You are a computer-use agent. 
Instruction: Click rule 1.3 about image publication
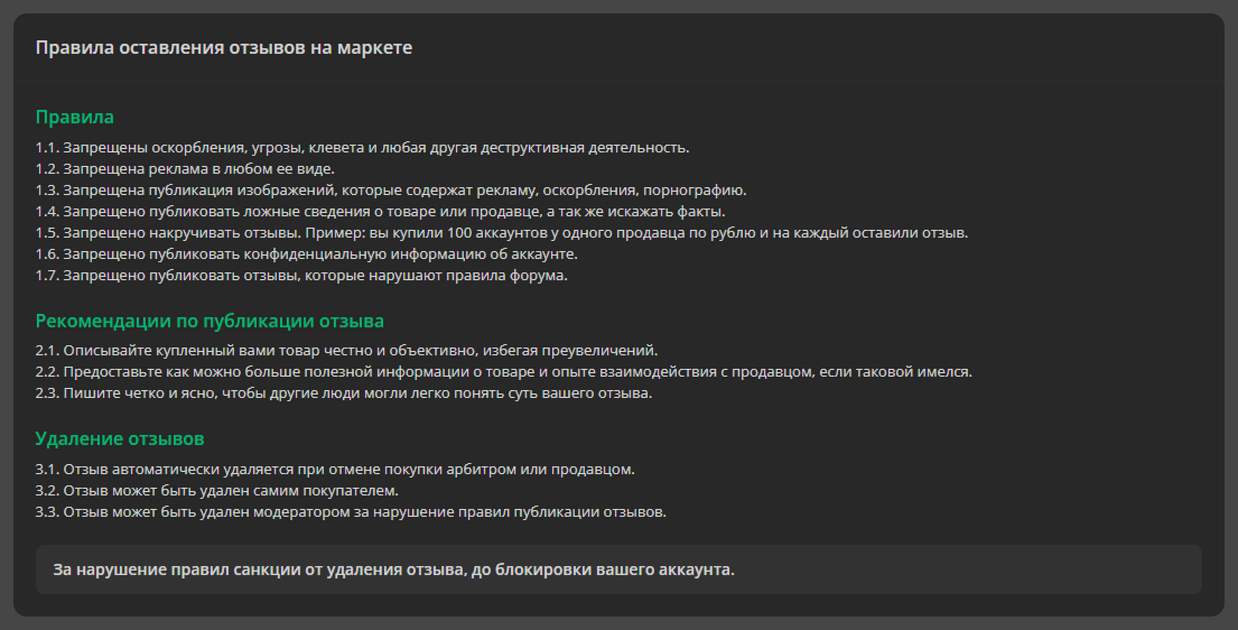click(x=391, y=190)
